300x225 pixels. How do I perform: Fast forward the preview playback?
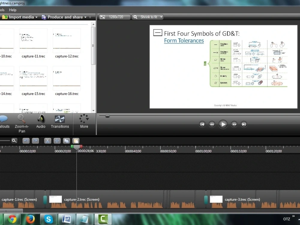point(234,124)
